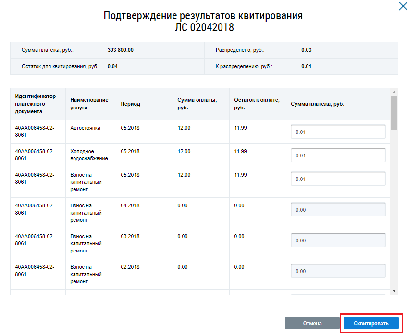407x336 pixels.
Task: Select the Автостоянка service name cell
Action: 85,128
